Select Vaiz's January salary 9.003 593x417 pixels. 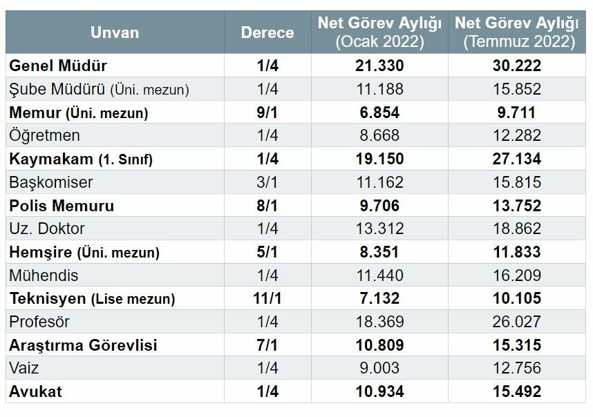pos(379,369)
